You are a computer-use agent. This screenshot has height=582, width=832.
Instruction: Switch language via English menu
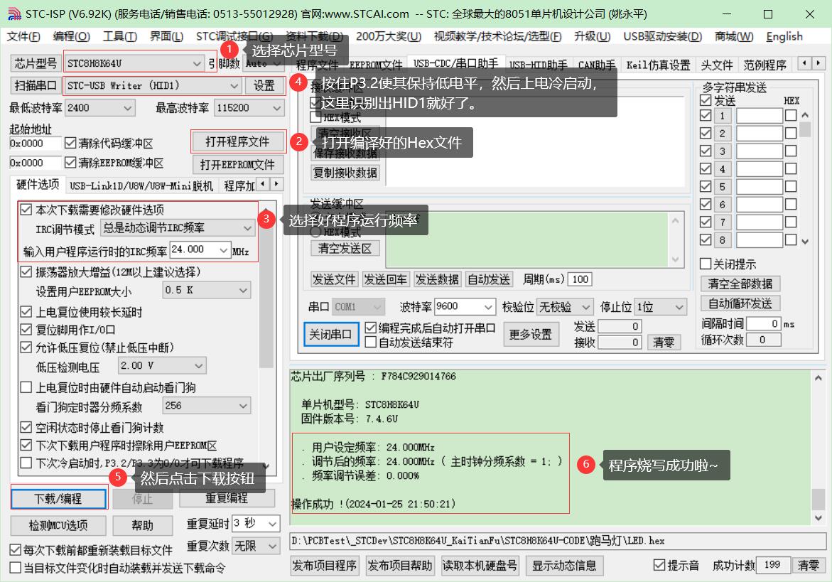pyautogui.click(x=784, y=37)
